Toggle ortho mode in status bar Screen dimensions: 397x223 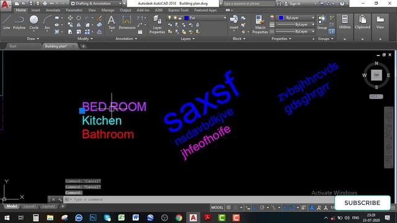(255, 208)
